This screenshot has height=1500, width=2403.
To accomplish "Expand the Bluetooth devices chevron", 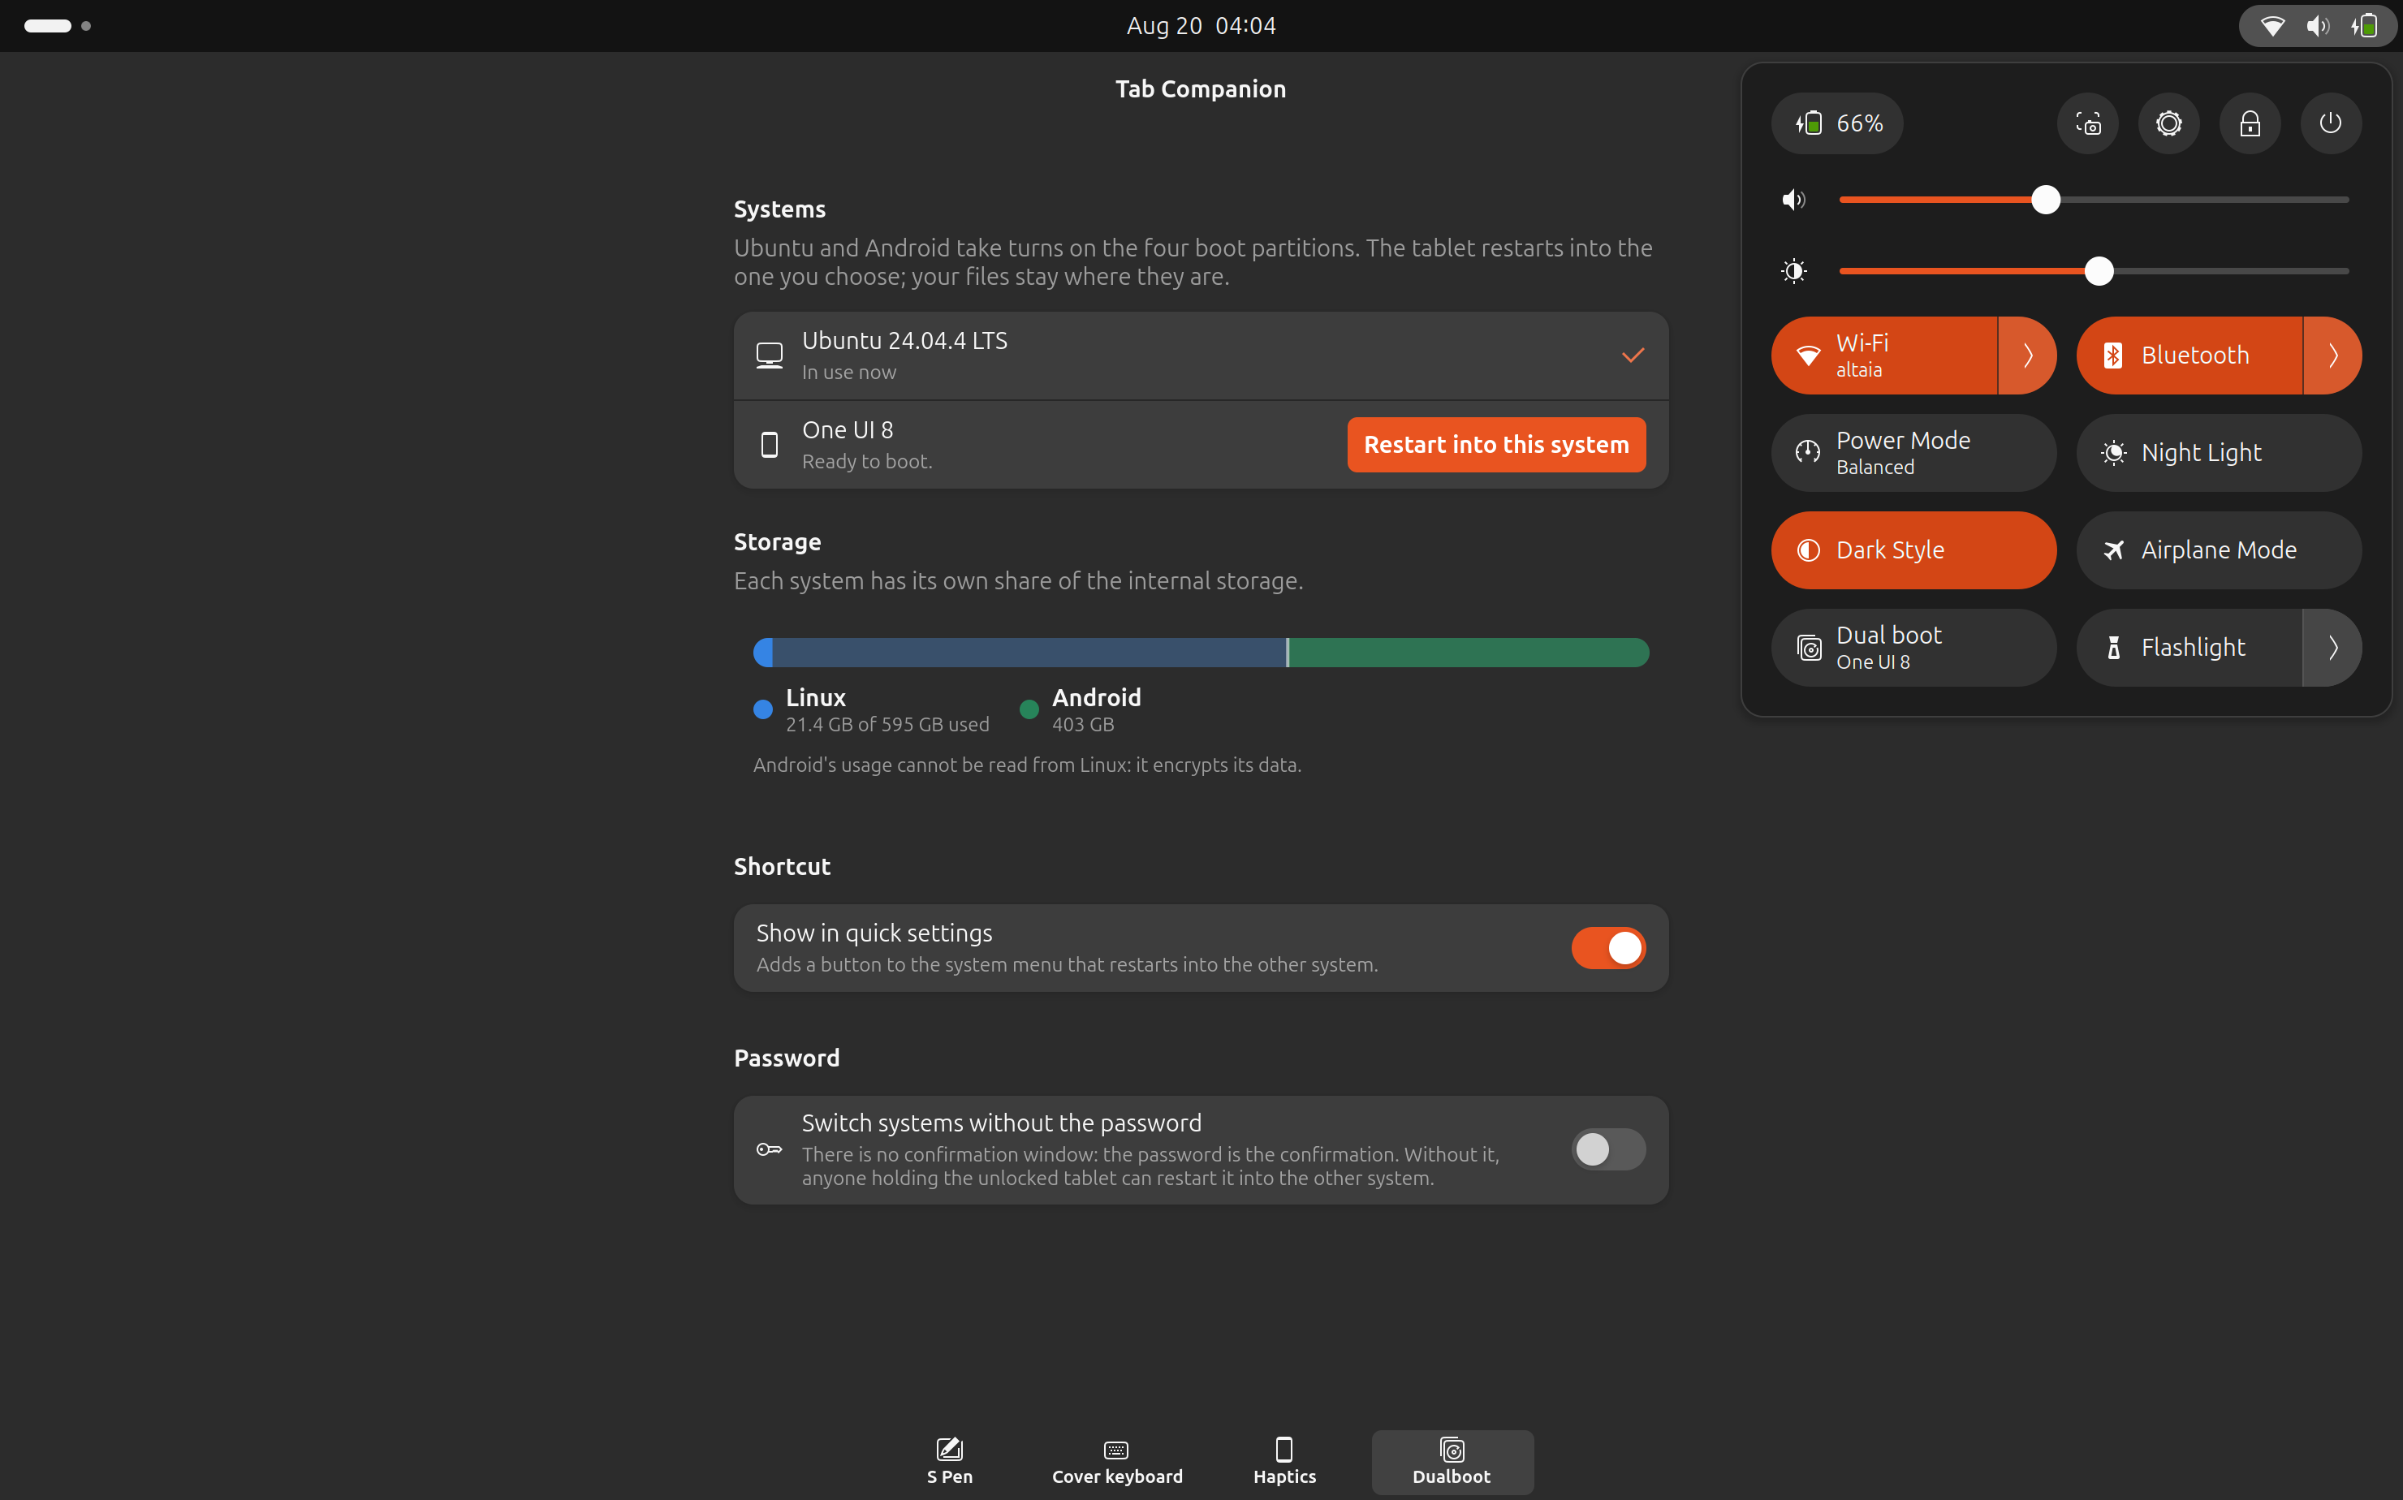I will point(2332,356).
